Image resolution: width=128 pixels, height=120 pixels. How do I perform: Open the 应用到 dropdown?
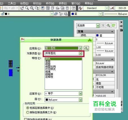[81, 48]
